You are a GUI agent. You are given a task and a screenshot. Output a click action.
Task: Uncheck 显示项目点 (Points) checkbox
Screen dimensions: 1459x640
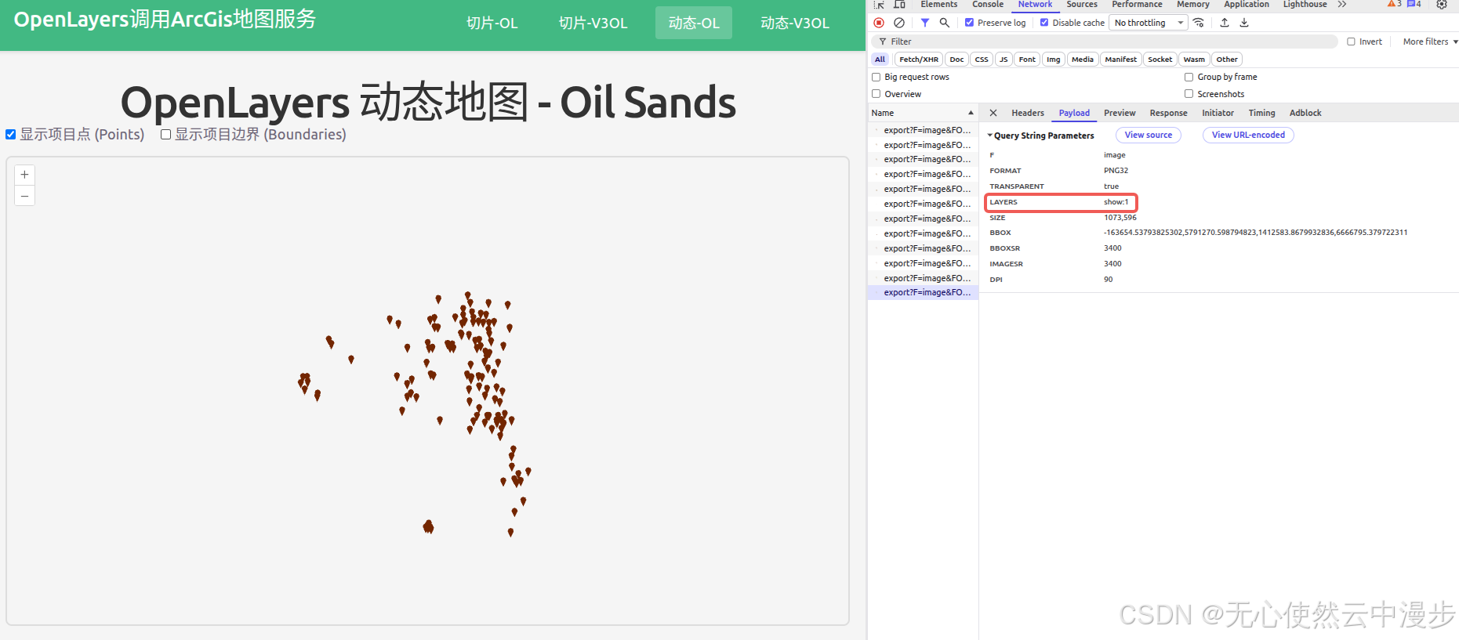click(x=11, y=135)
